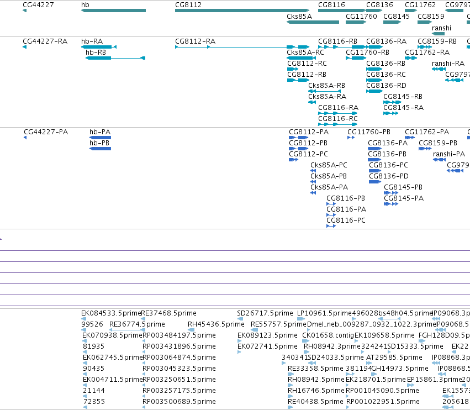Screen dimensions: 470x410
Task: Select transcript label CG8145-RB
Action: tap(403, 97)
